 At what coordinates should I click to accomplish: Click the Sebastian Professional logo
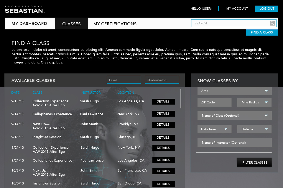coord(25,9)
